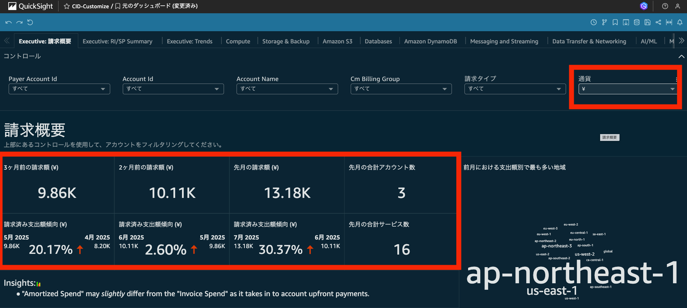Image resolution: width=687 pixels, height=308 pixels.
Task: Click ap-northeast-3 in the word cloud
Action: 556,246
